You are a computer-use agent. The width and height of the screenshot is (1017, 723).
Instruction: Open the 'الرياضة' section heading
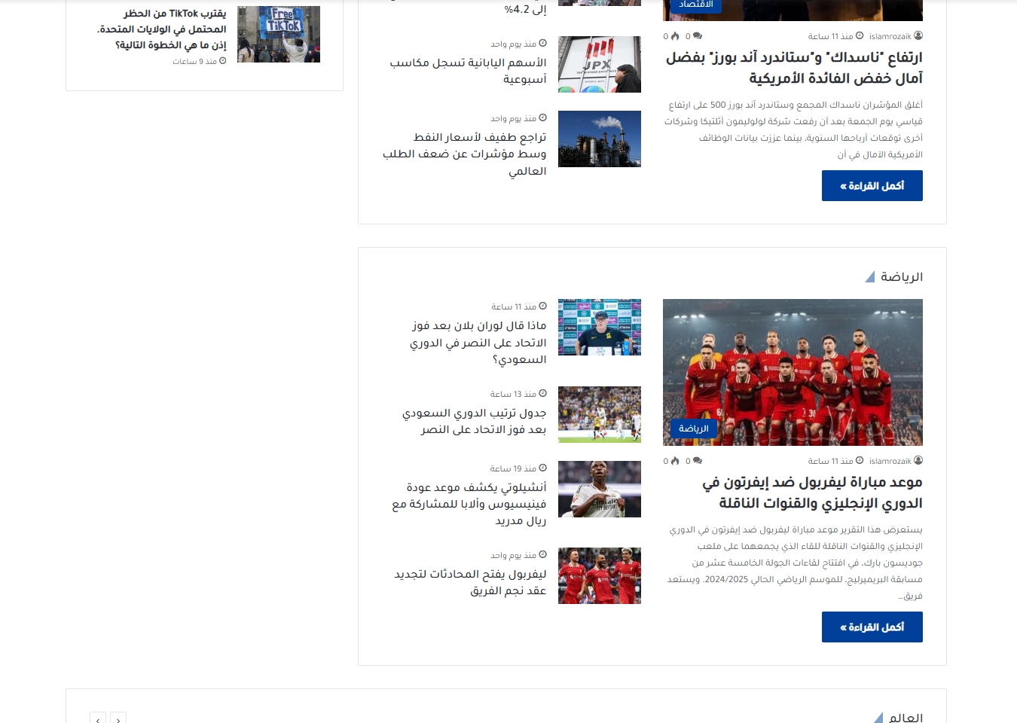(902, 277)
